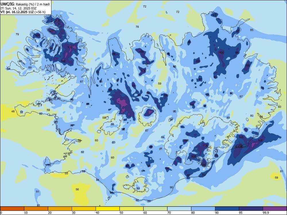Click the 'UWC/IG: Rakastig (%) í 2 m hæð' title
Viewport: 287px width, 215px height.
[25, 4]
